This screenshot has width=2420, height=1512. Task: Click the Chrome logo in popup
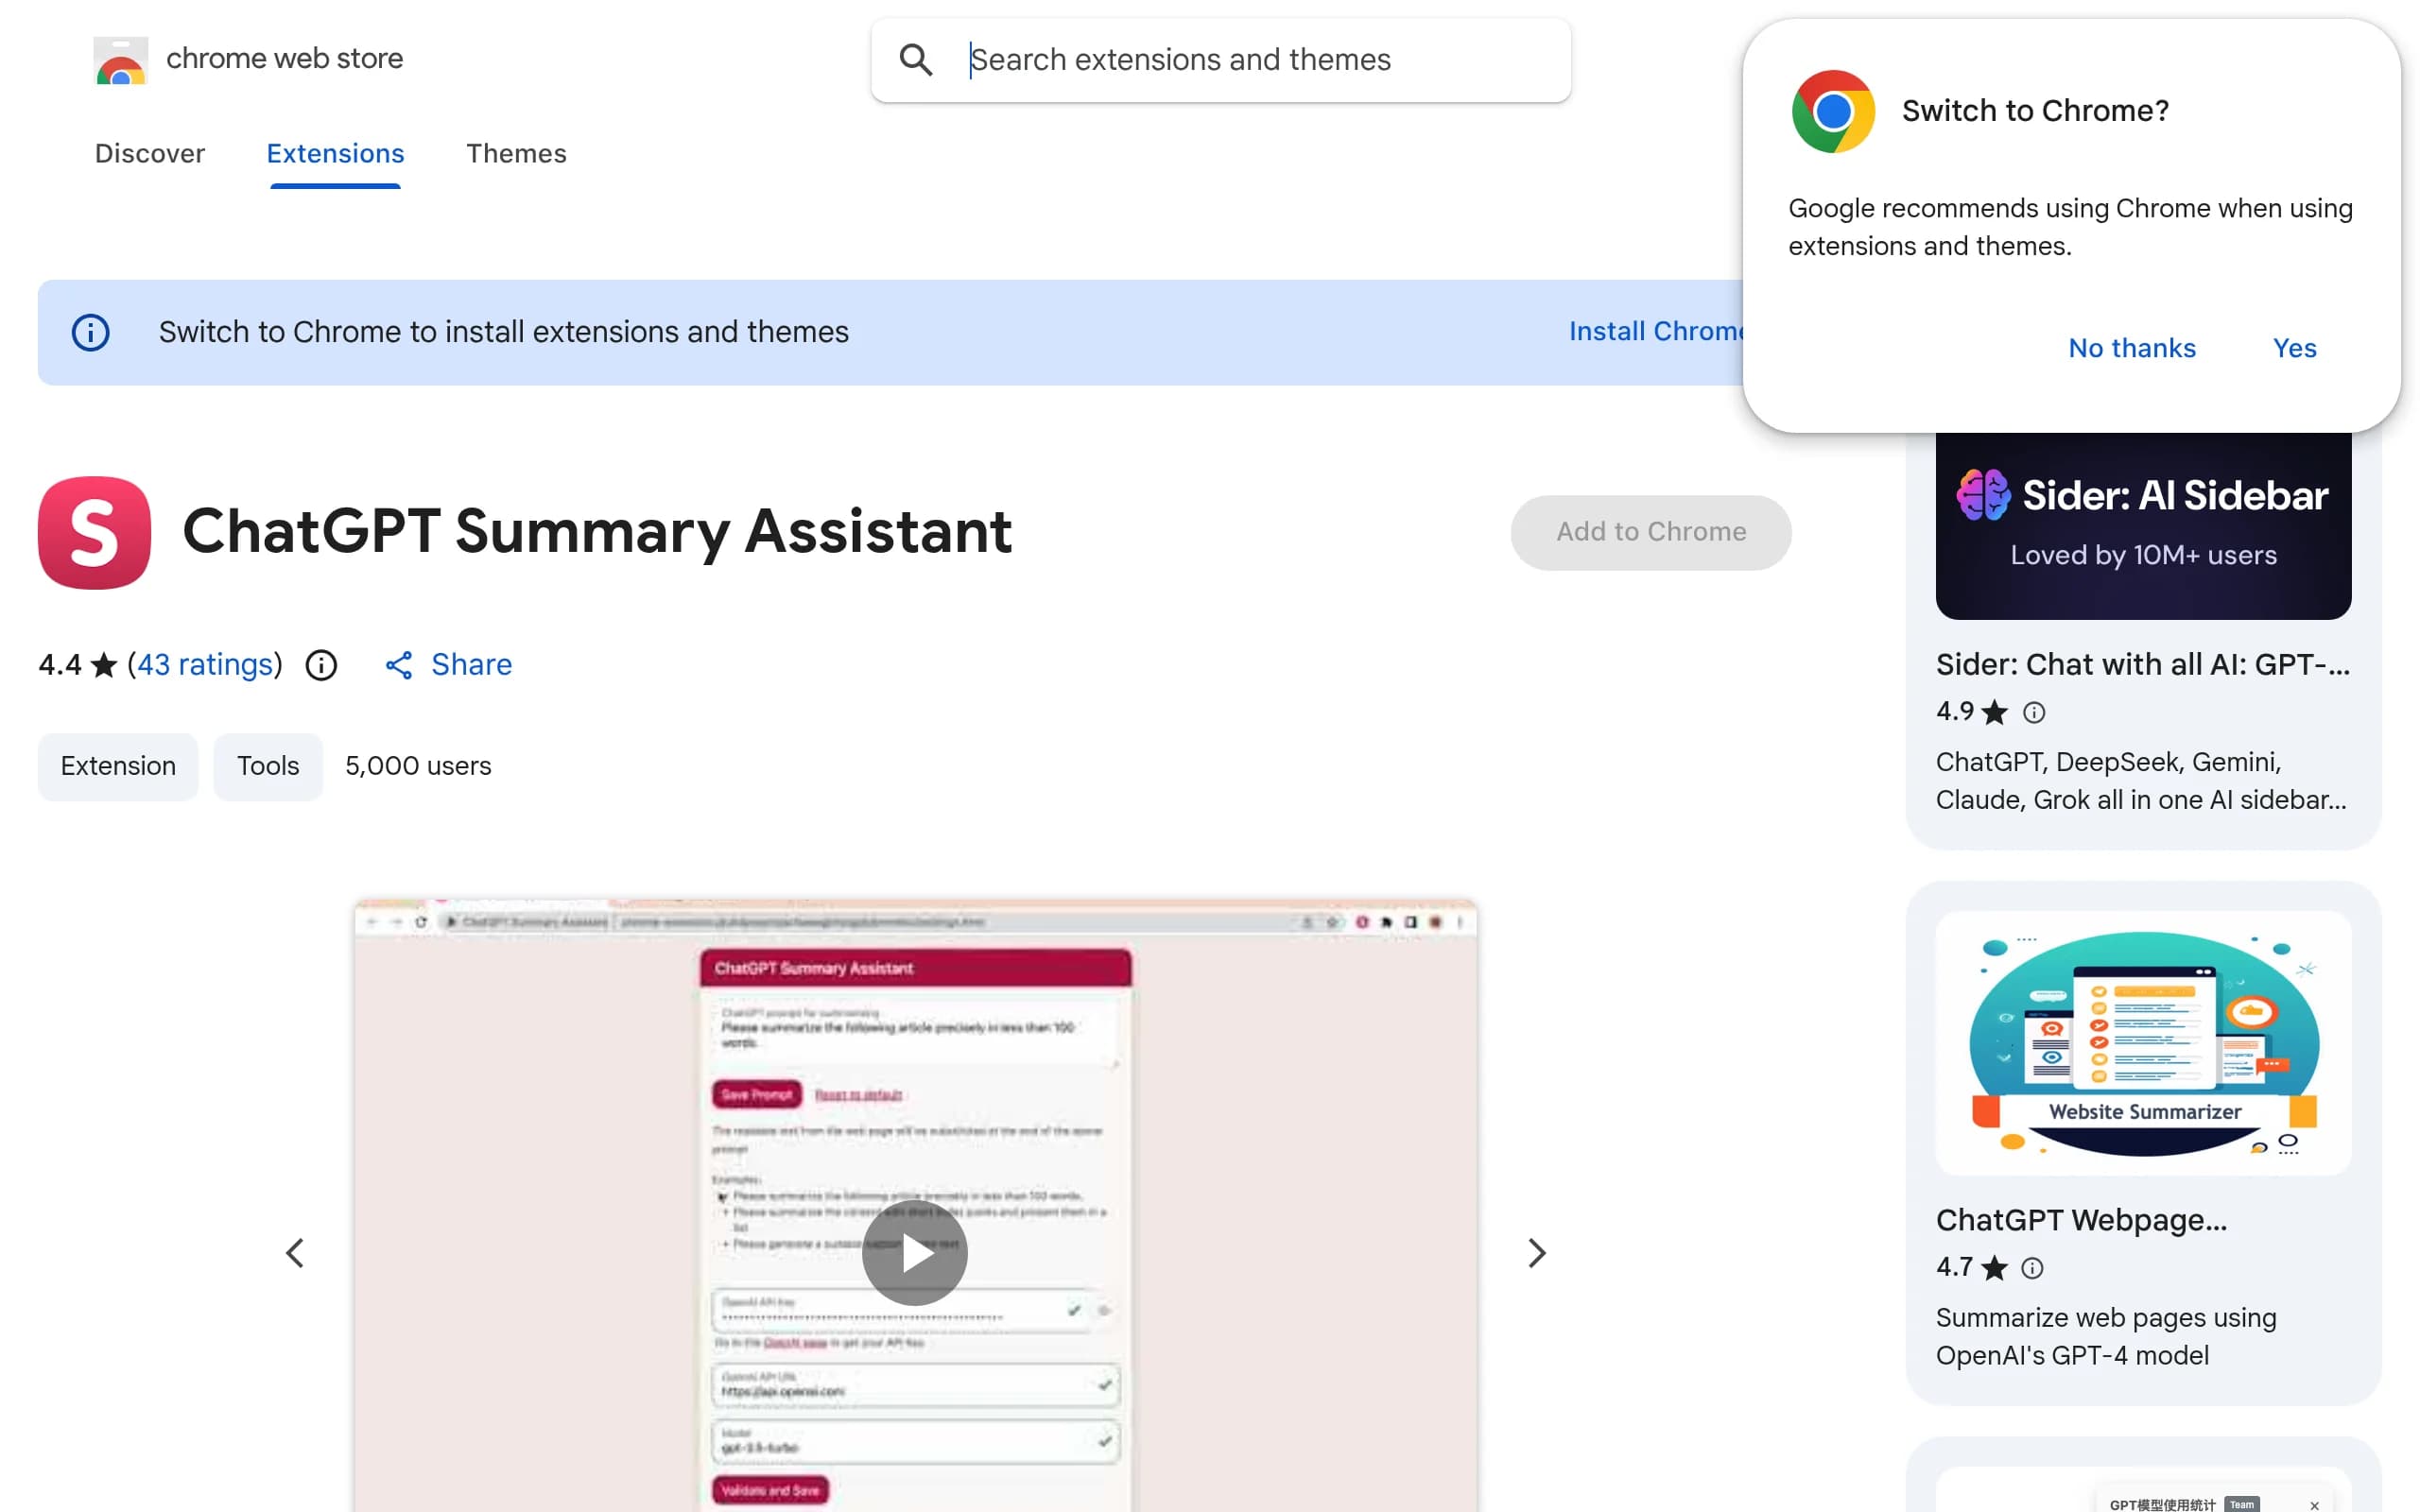(1832, 111)
